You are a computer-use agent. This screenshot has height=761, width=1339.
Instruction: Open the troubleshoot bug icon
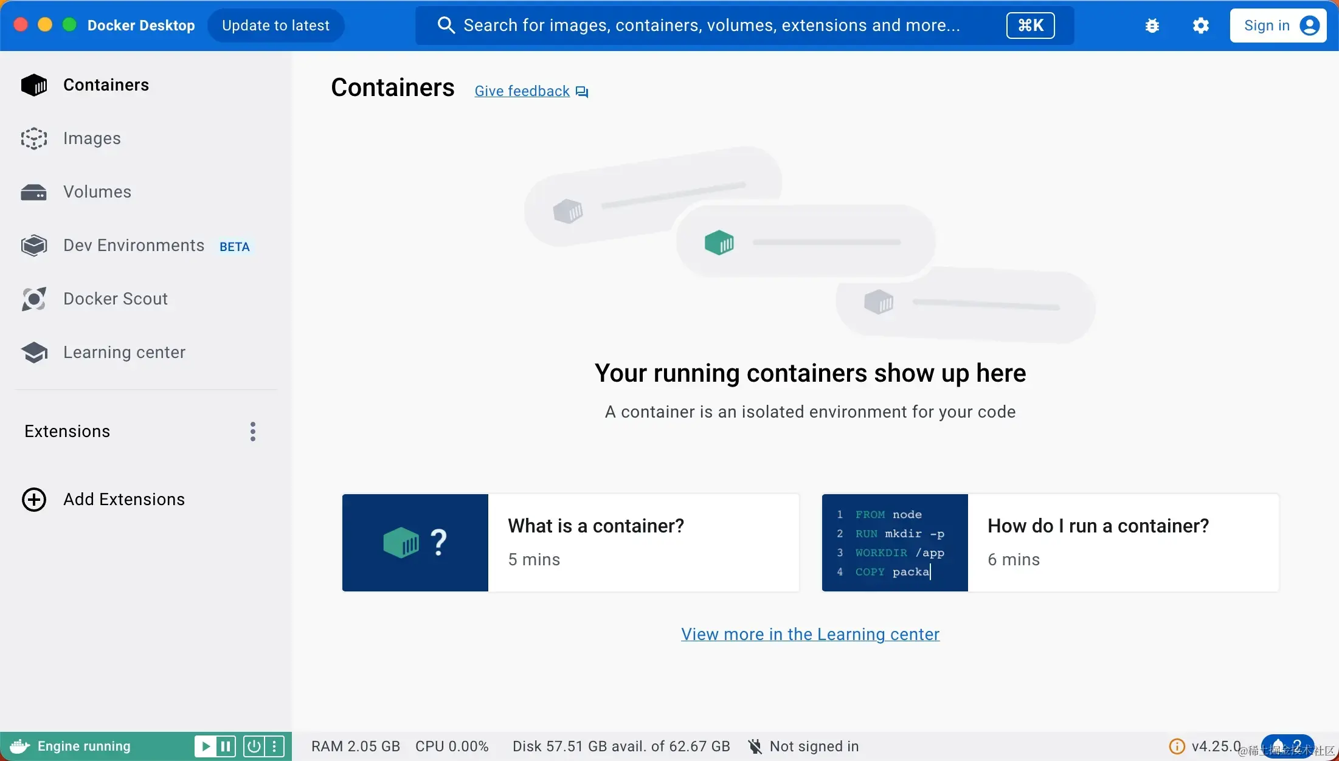pos(1152,26)
